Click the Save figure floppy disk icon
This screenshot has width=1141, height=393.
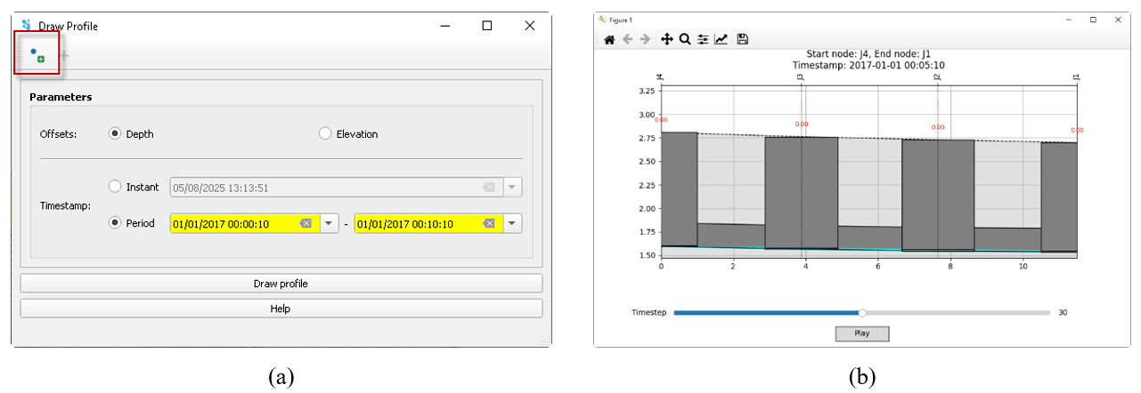[x=743, y=39]
